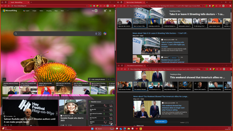Open visual search in the Bing search box
Viewport: 233px width, 131px height.
coord(100,34)
